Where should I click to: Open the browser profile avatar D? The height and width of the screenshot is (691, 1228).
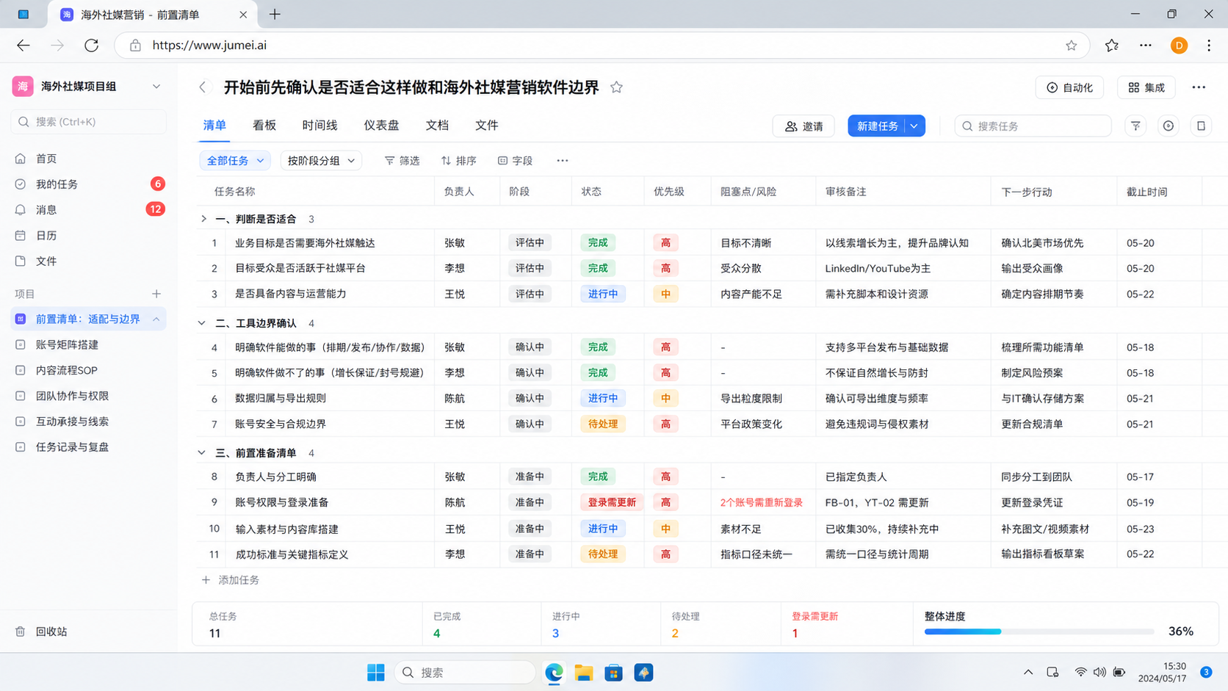pos(1179,46)
